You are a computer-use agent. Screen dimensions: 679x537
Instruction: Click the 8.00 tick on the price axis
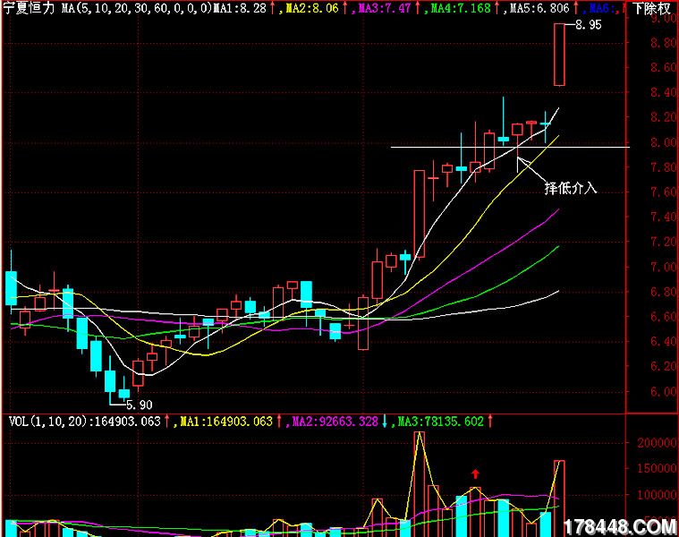pyautogui.click(x=664, y=142)
